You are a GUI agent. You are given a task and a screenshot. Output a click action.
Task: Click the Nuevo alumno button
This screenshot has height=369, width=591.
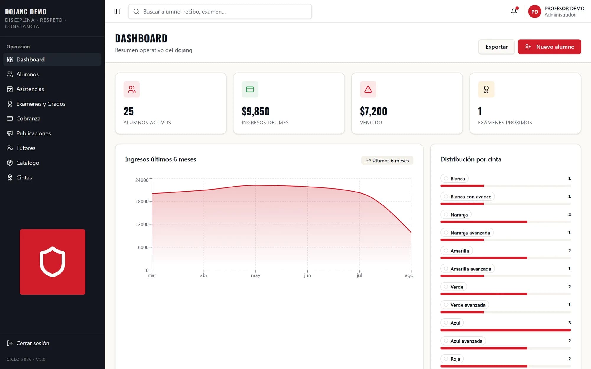[x=549, y=47]
